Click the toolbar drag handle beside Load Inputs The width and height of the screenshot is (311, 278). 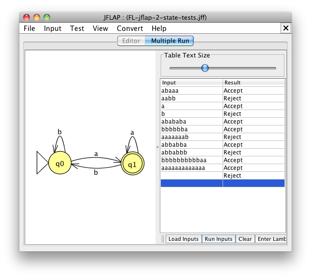163,239
